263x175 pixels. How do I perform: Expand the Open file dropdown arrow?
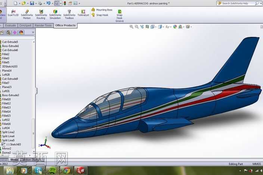tap(27, 3)
